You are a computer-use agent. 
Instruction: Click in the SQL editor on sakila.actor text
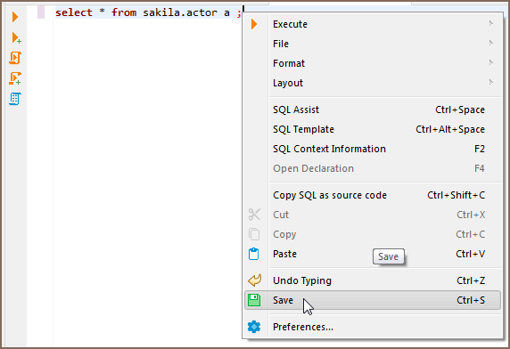click(x=180, y=12)
